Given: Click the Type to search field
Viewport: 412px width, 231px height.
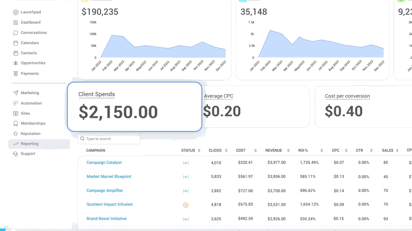Looking at the screenshot, I should click(x=111, y=139).
